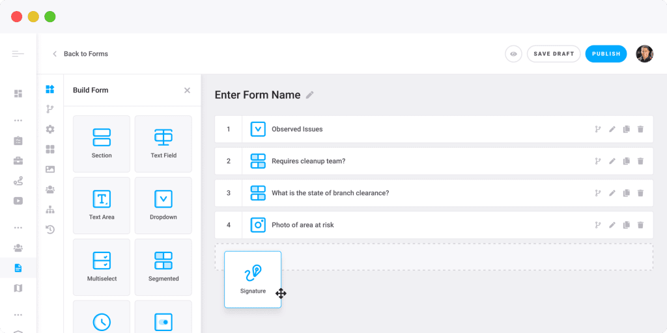Open the users icon in form toolbar
This screenshot has height=333, width=667.
(x=50, y=189)
